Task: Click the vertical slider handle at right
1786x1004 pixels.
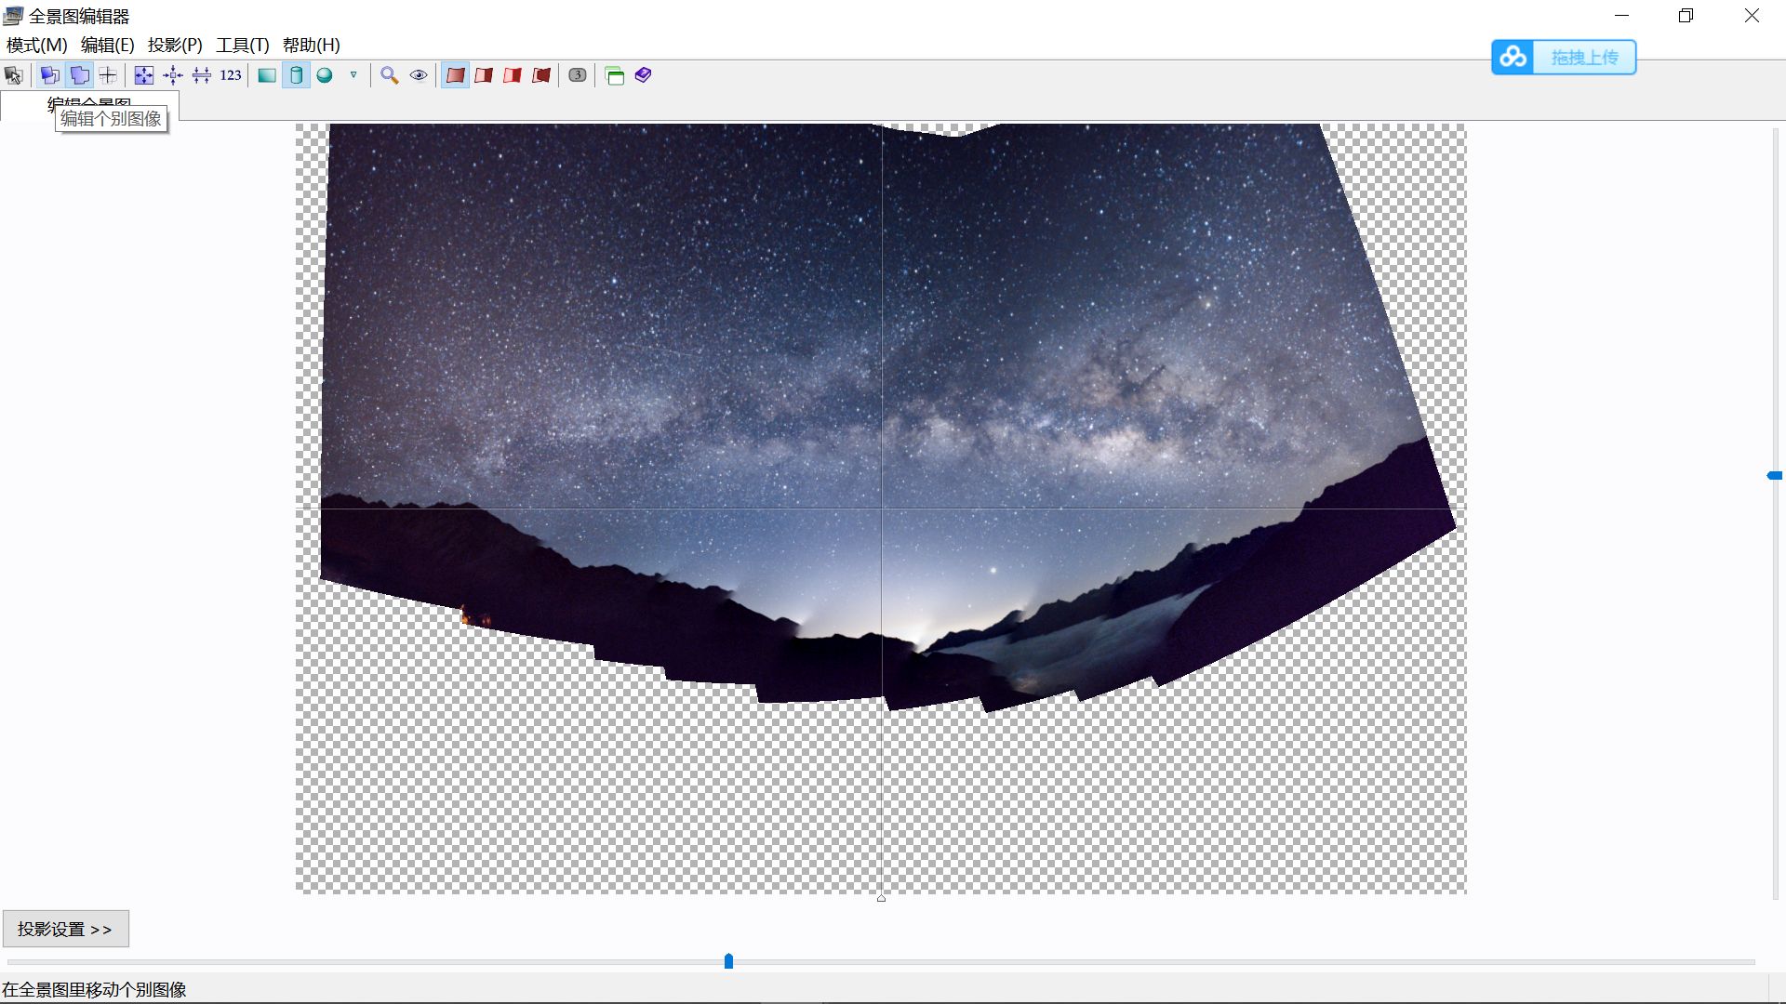Action: (1774, 475)
